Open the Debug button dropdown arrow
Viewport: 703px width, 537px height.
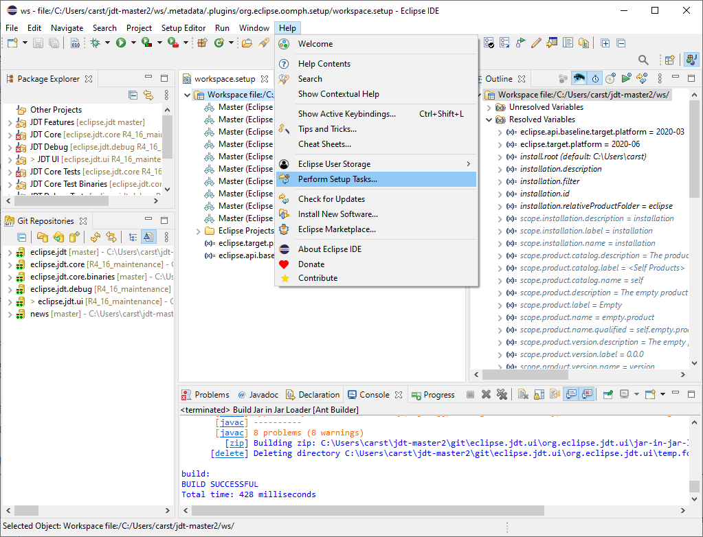pyautogui.click(x=108, y=43)
